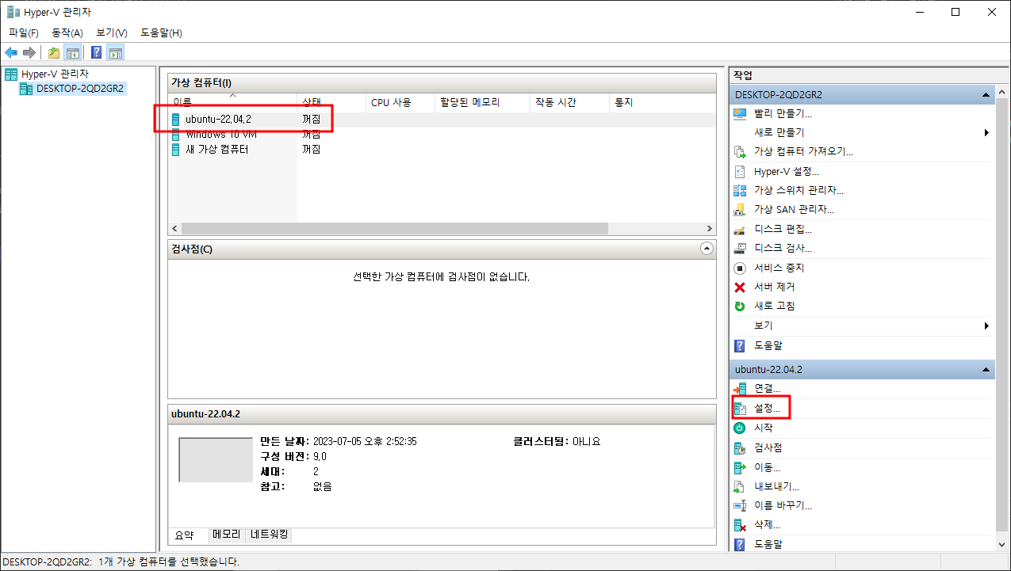Click the Back arrow toolbar icon
The height and width of the screenshot is (571, 1011).
[11, 53]
